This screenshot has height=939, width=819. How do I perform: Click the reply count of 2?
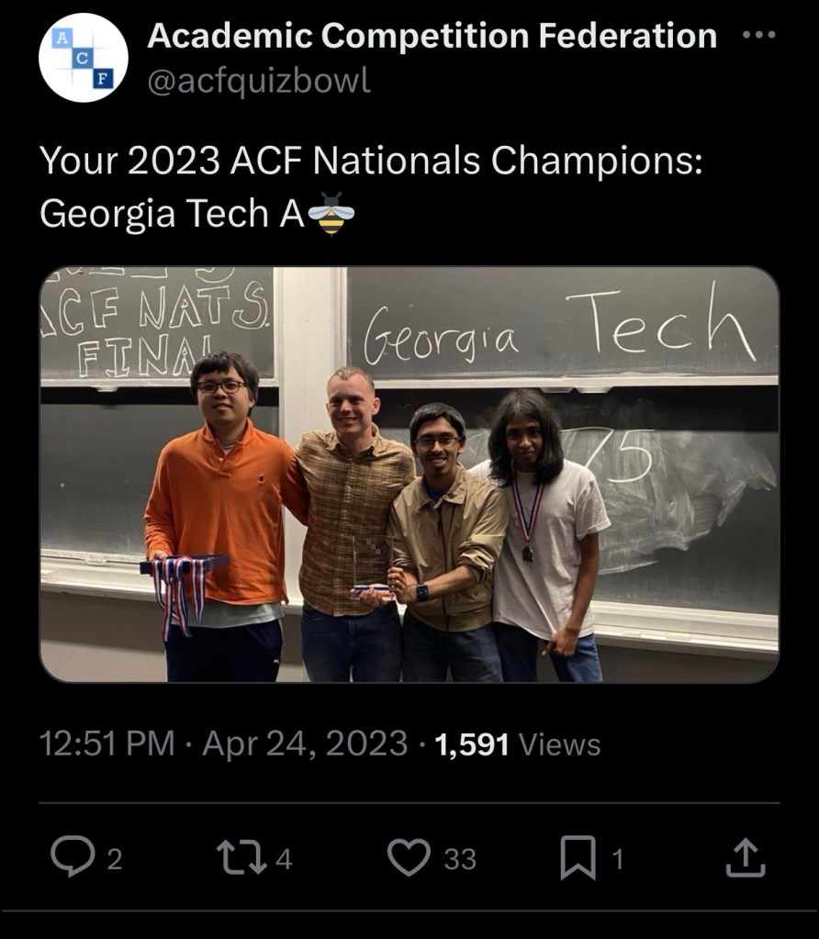[114, 859]
